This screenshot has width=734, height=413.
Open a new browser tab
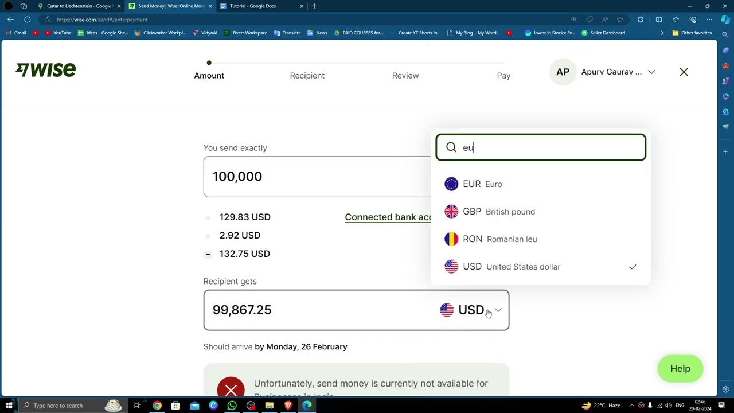click(314, 6)
